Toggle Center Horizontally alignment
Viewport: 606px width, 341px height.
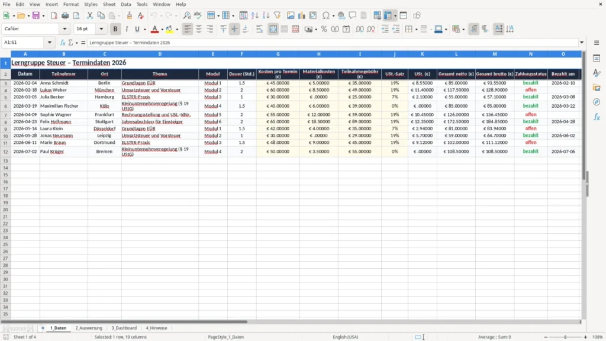(x=199, y=29)
